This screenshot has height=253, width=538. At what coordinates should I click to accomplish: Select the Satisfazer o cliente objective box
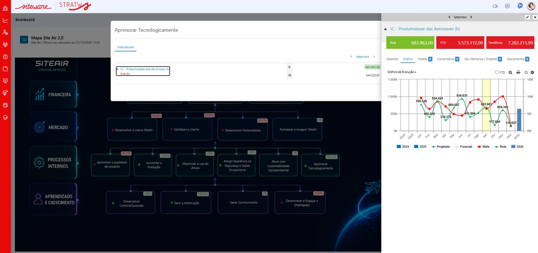187,129
